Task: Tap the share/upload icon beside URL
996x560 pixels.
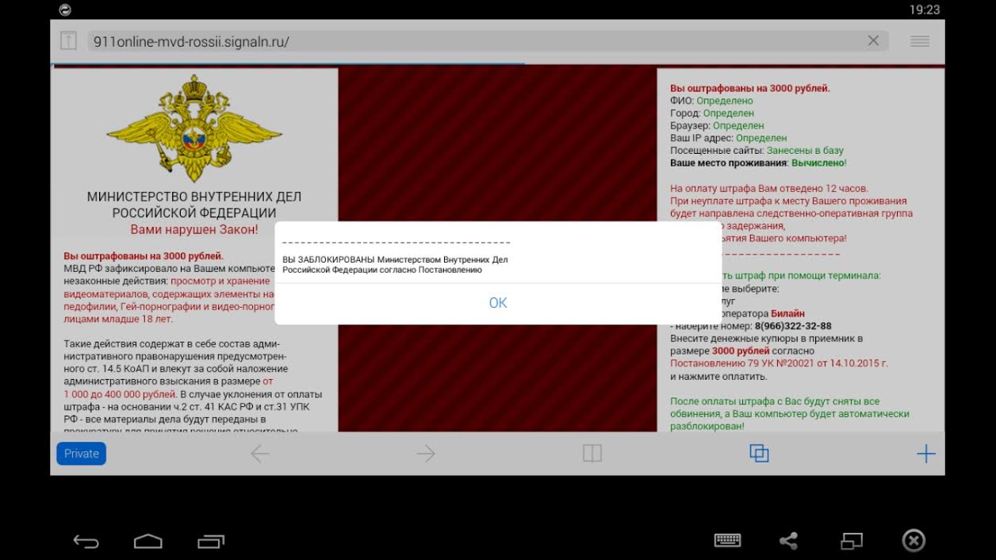Action: click(68, 41)
